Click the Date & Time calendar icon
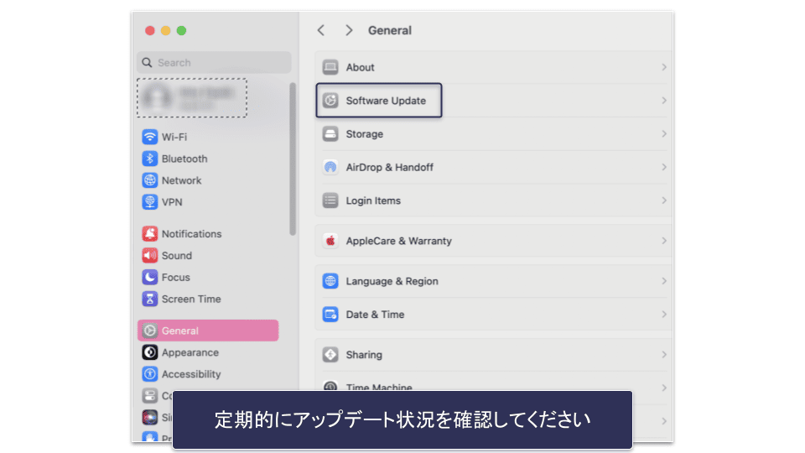Screen dimensions: 805x453 [330, 315]
